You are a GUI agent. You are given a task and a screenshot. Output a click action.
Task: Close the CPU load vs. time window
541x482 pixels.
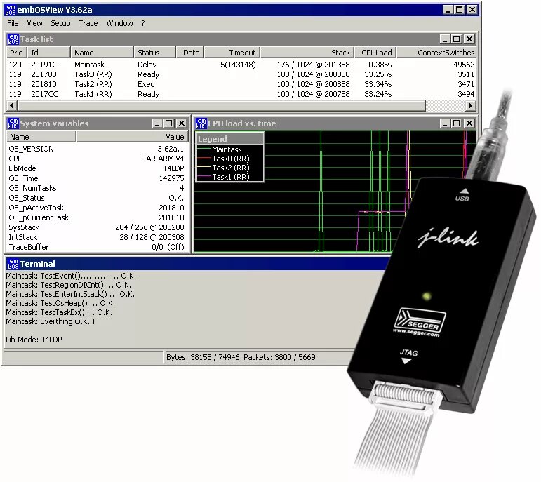(x=469, y=123)
